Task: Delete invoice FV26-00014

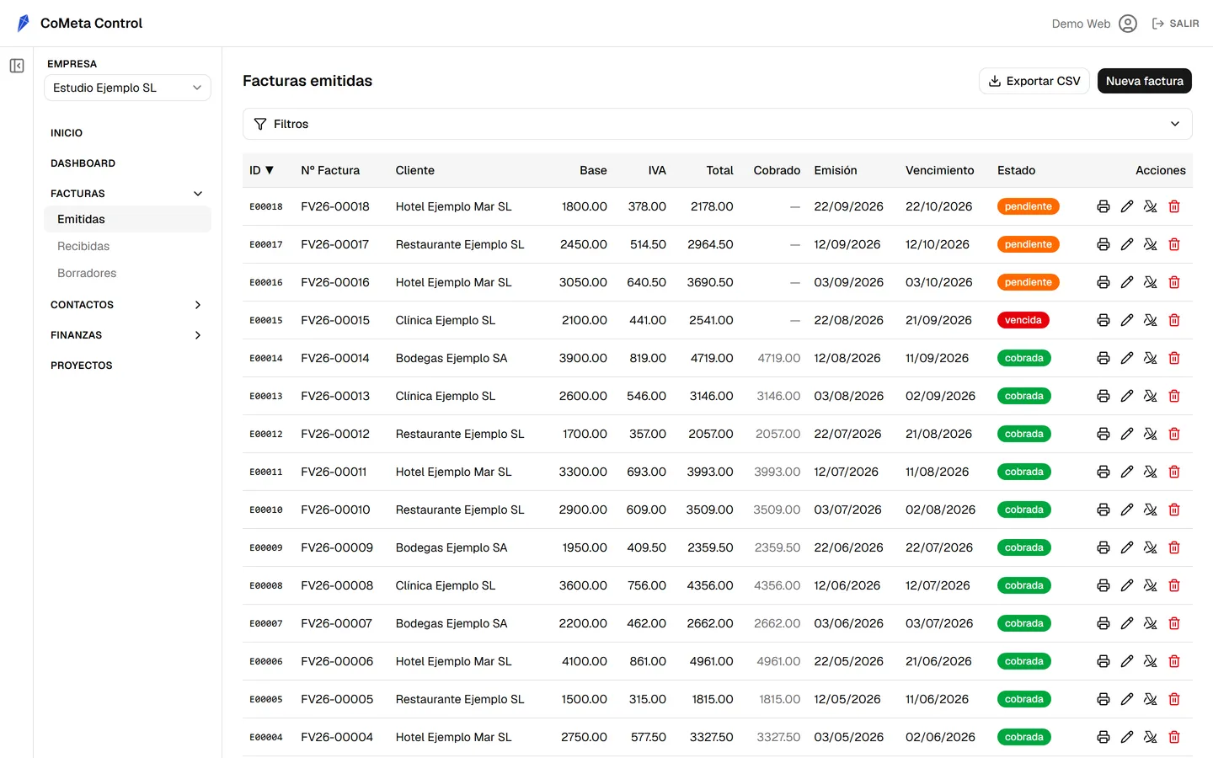Action: tap(1174, 358)
